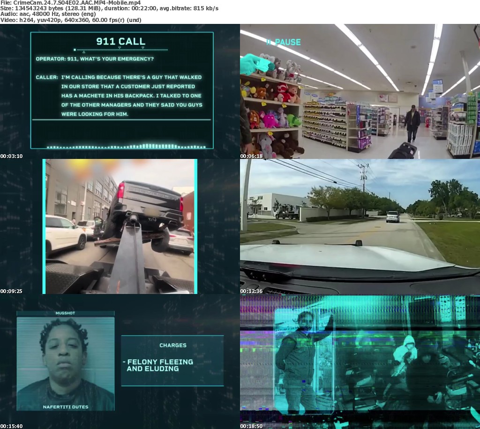480x429 pixels.
Task: Click the OPERATOR: 911, WHAT'S YOUR EMERGENCY? line
Action: [x=95, y=59]
